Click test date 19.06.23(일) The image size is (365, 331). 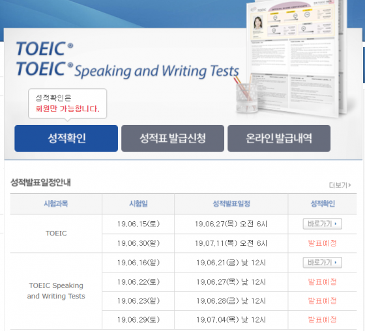138,301
